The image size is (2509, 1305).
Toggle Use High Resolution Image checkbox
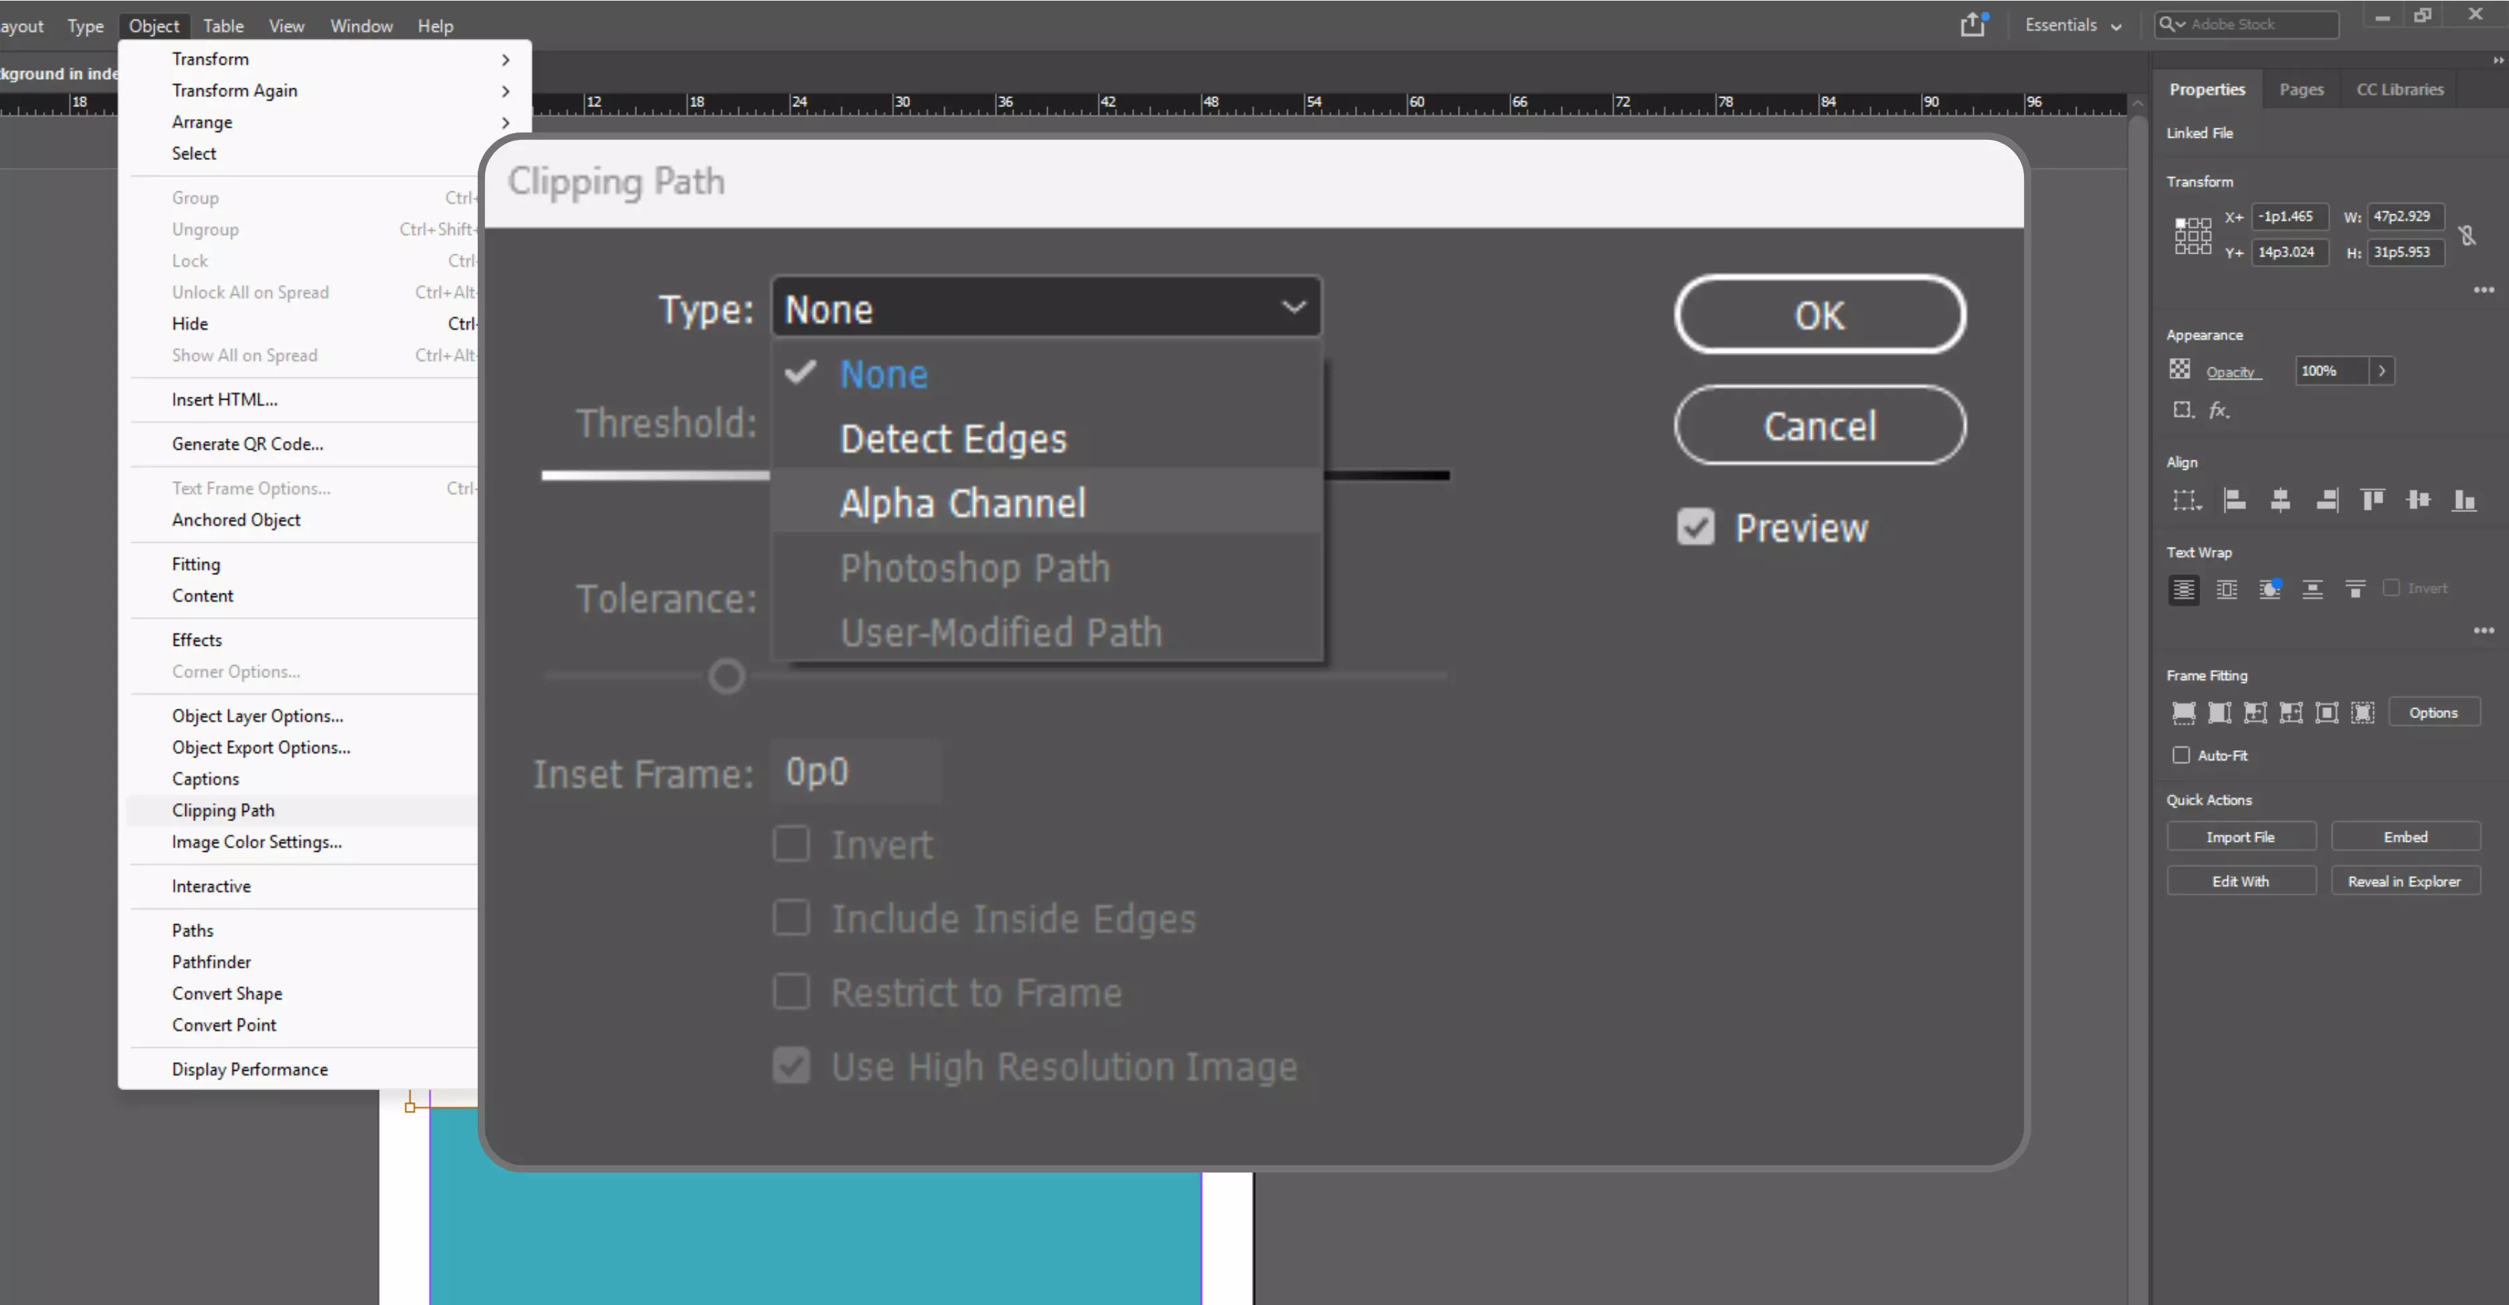791,1065
